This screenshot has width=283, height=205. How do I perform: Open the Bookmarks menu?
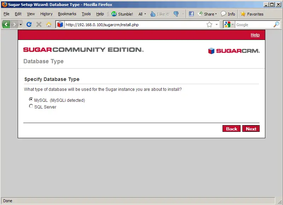coord(67,14)
